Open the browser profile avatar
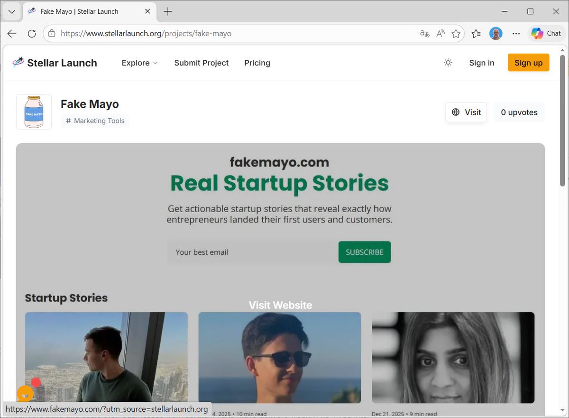 coord(496,34)
